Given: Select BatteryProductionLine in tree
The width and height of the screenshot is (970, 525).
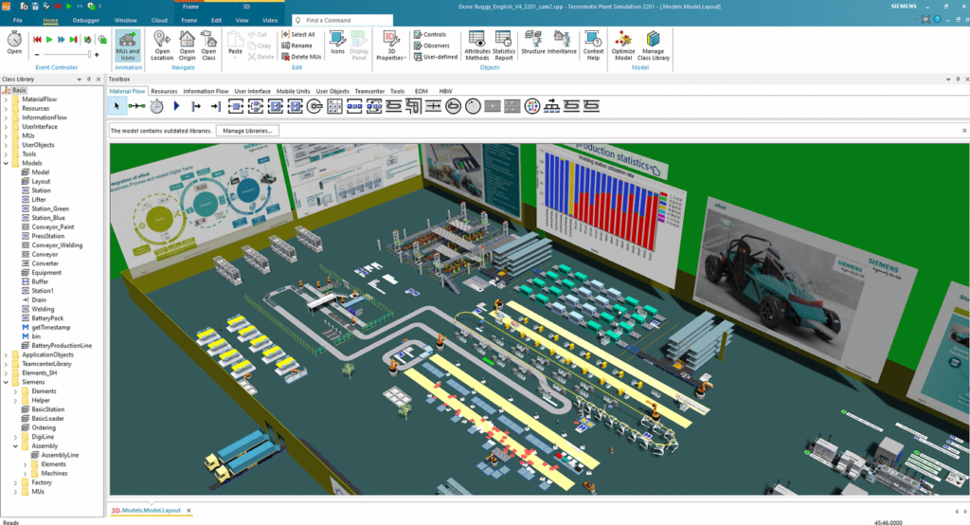Looking at the screenshot, I should click(62, 346).
